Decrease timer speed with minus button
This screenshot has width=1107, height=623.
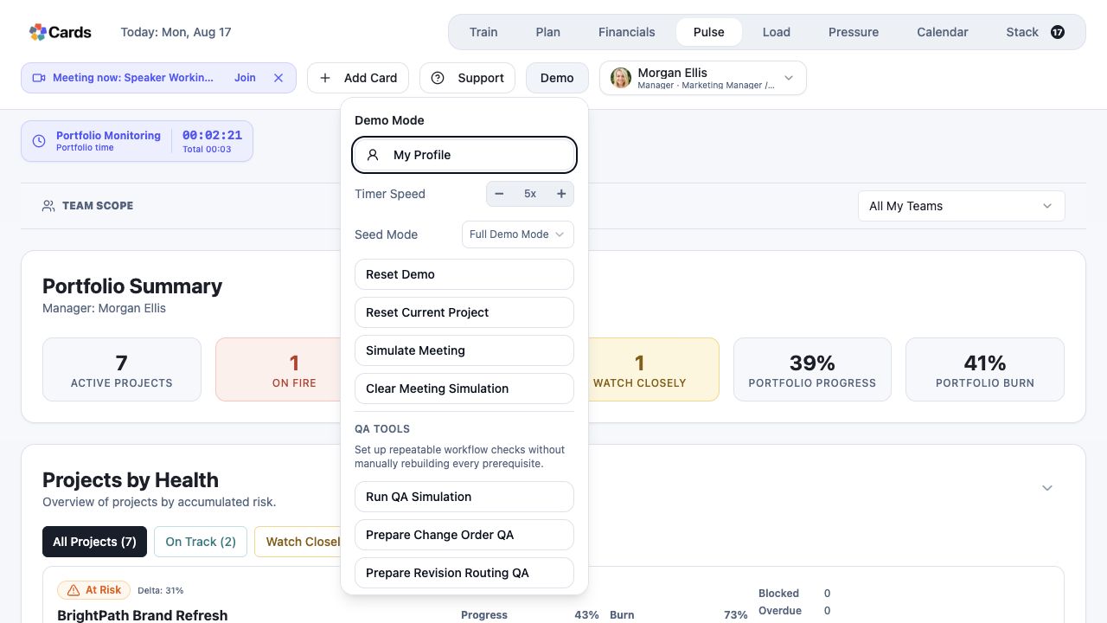(x=499, y=194)
